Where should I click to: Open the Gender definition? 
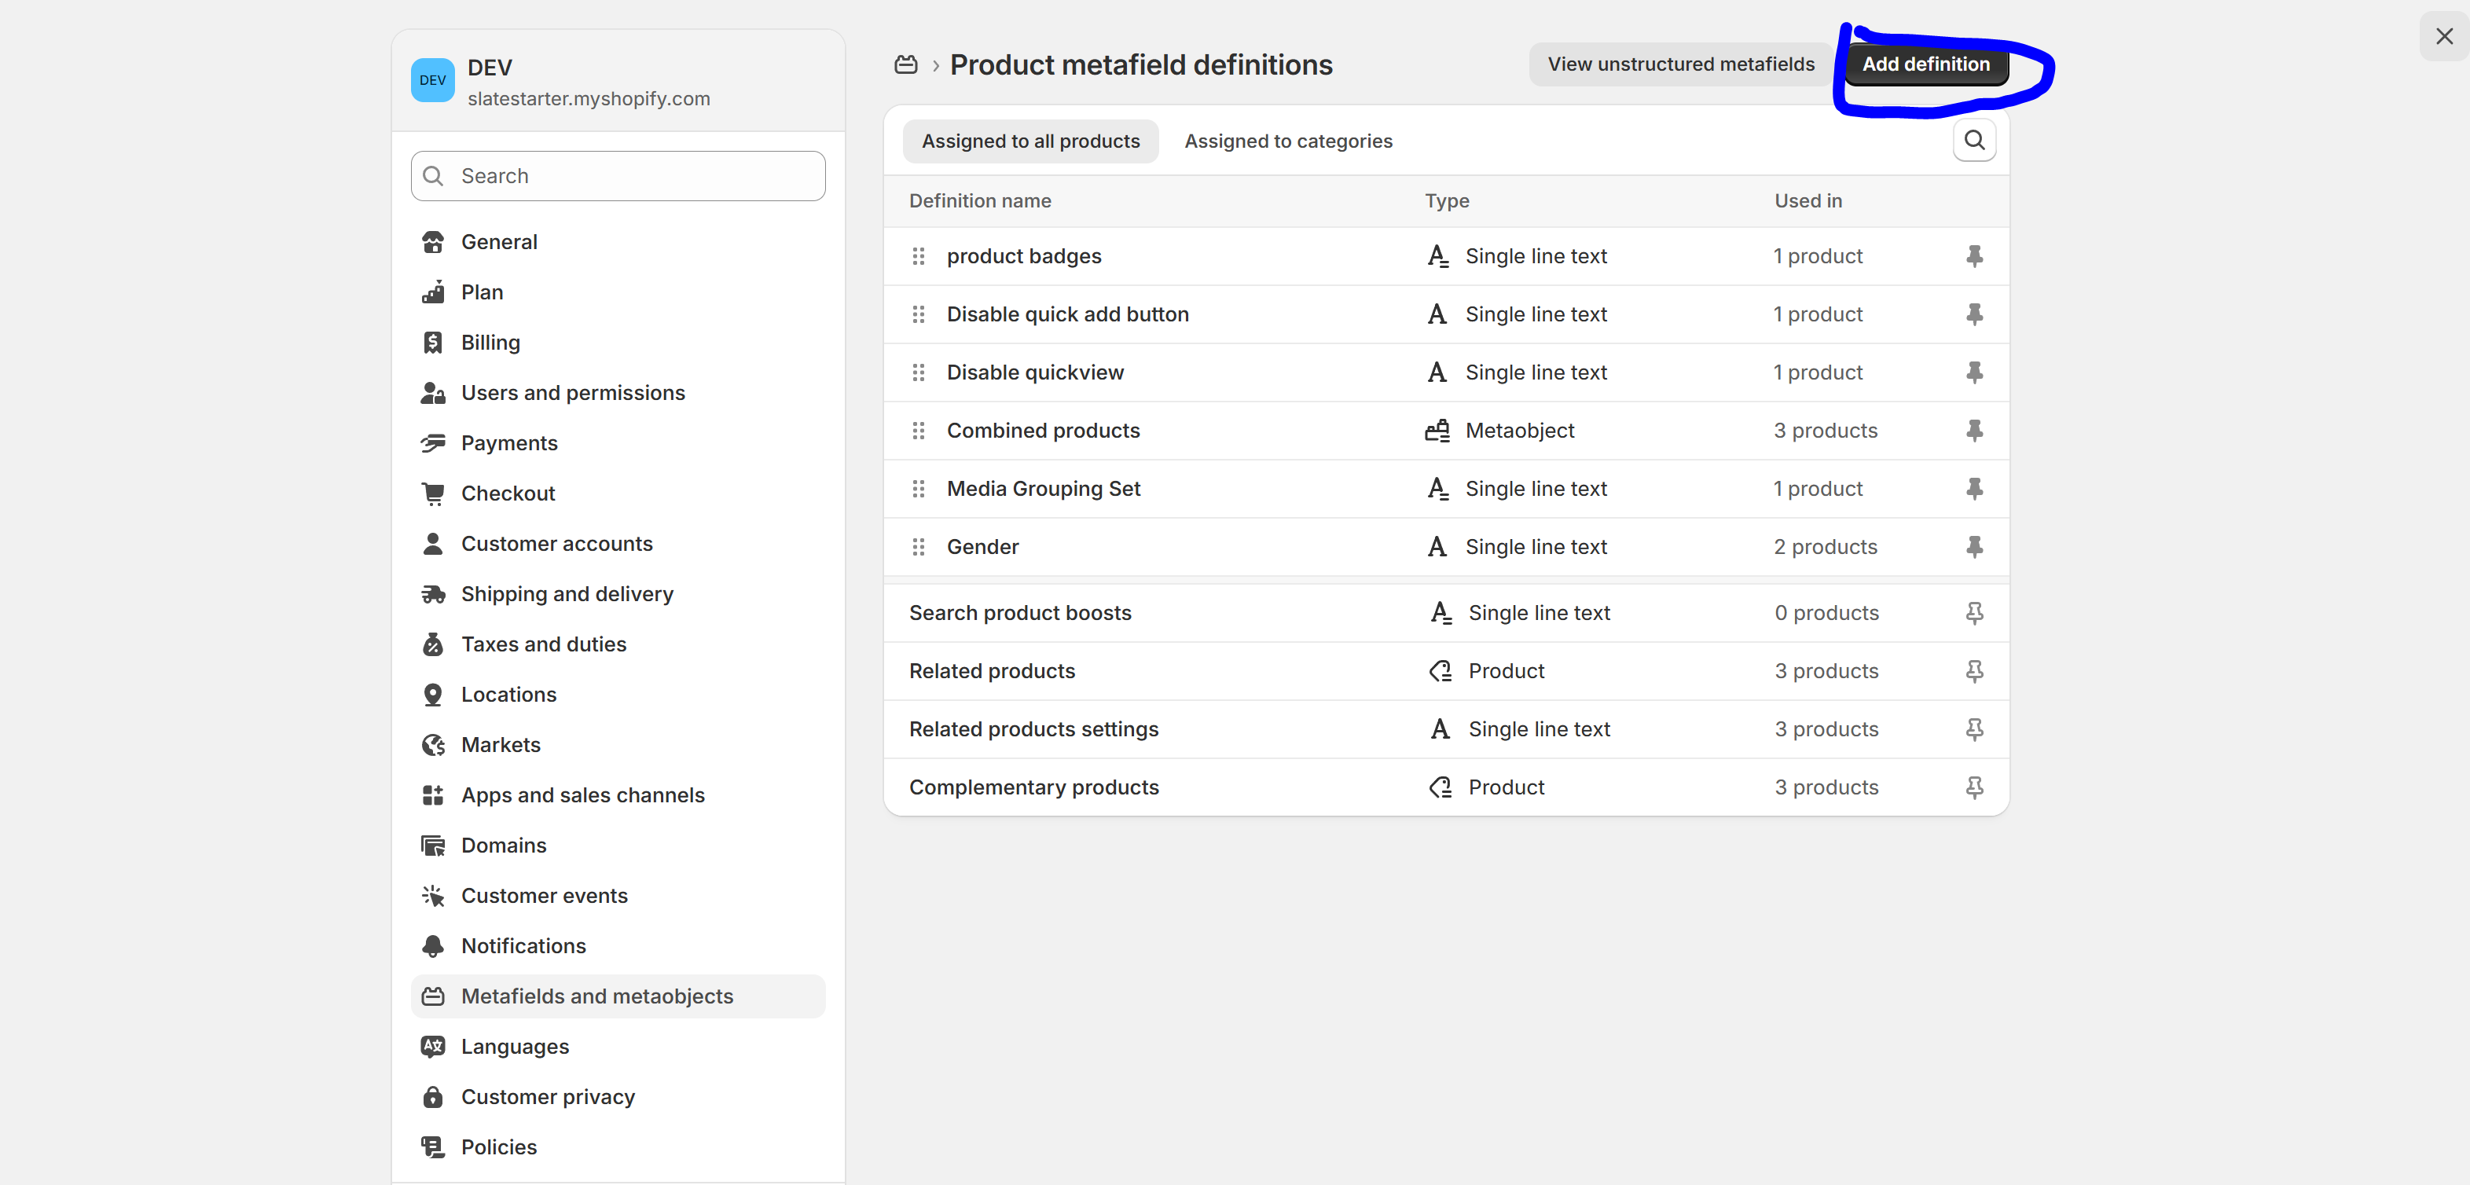[x=983, y=546]
